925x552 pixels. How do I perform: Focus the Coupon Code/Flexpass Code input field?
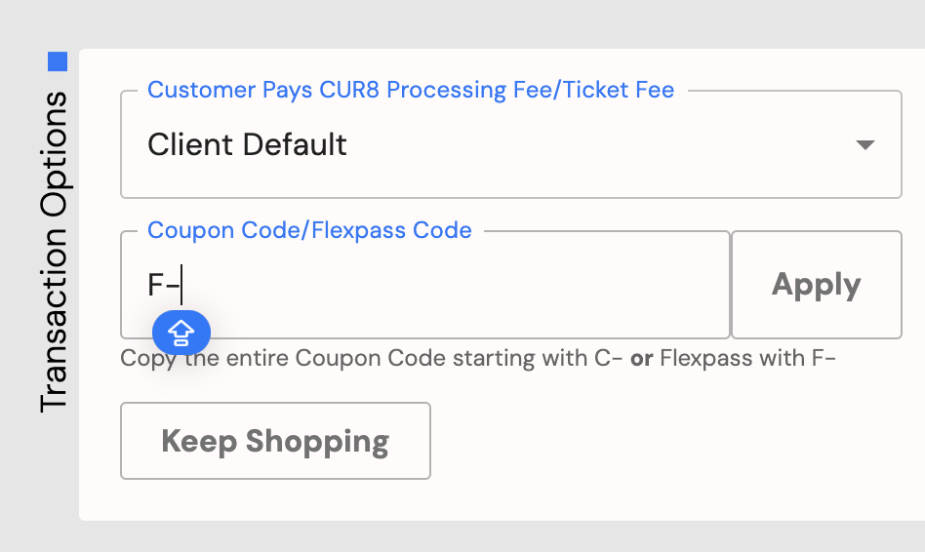425,285
